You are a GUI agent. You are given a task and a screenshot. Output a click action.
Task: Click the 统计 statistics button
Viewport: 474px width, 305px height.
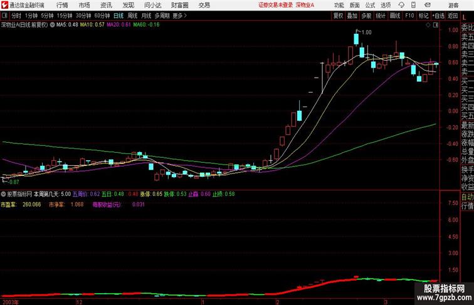[x=381, y=16]
